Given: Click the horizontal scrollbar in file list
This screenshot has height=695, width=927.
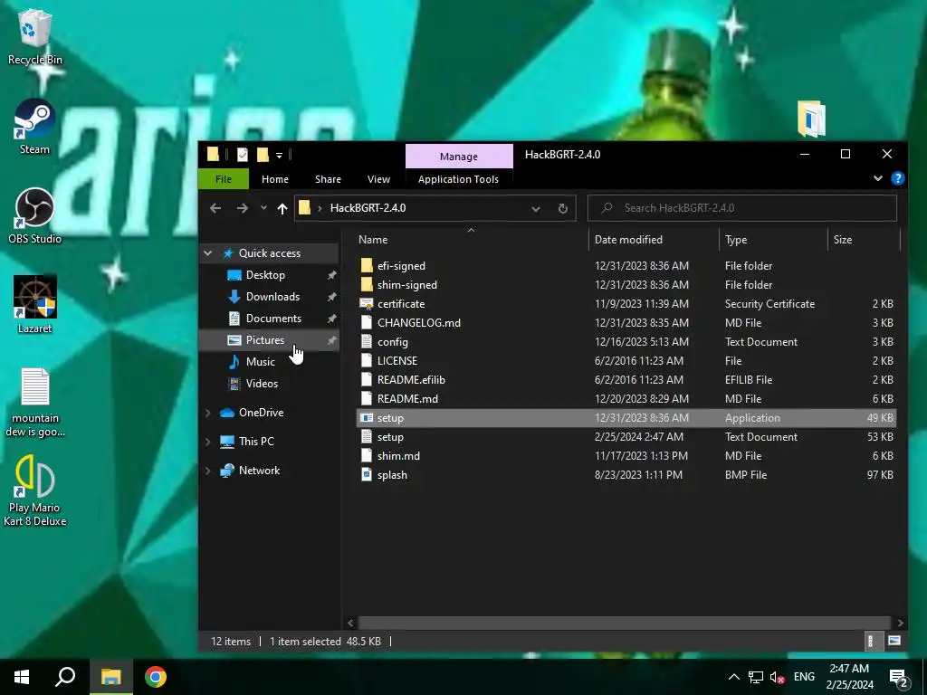Looking at the screenshot, I should [624, 623].
